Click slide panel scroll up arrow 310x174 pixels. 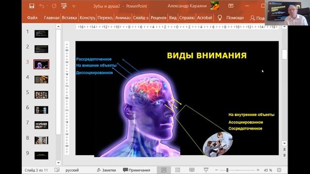click(58, 26)
